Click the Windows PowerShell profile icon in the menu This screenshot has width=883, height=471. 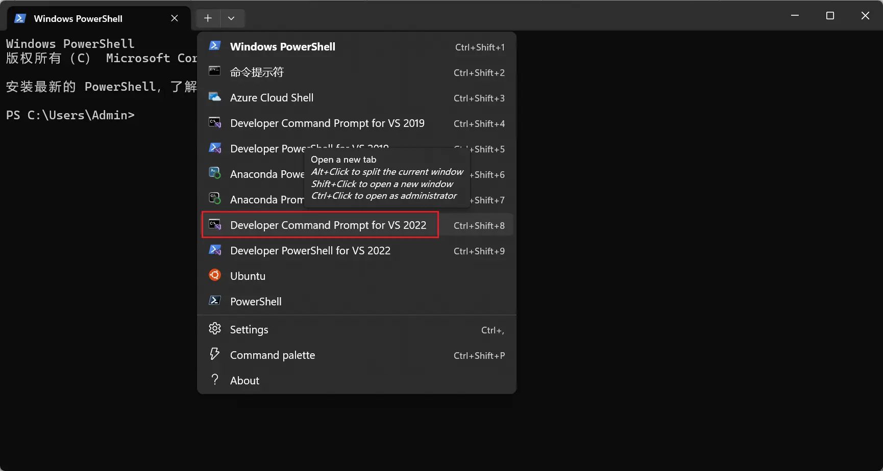pyautogui.click(x=215, y=46)
